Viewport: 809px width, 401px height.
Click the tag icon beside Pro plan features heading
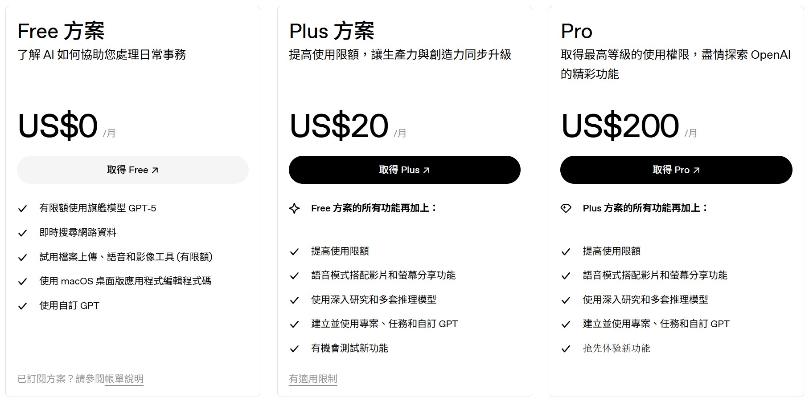pos(567,208)
